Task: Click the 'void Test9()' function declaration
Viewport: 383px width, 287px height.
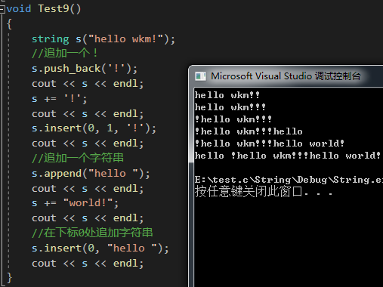Action: 44,9
